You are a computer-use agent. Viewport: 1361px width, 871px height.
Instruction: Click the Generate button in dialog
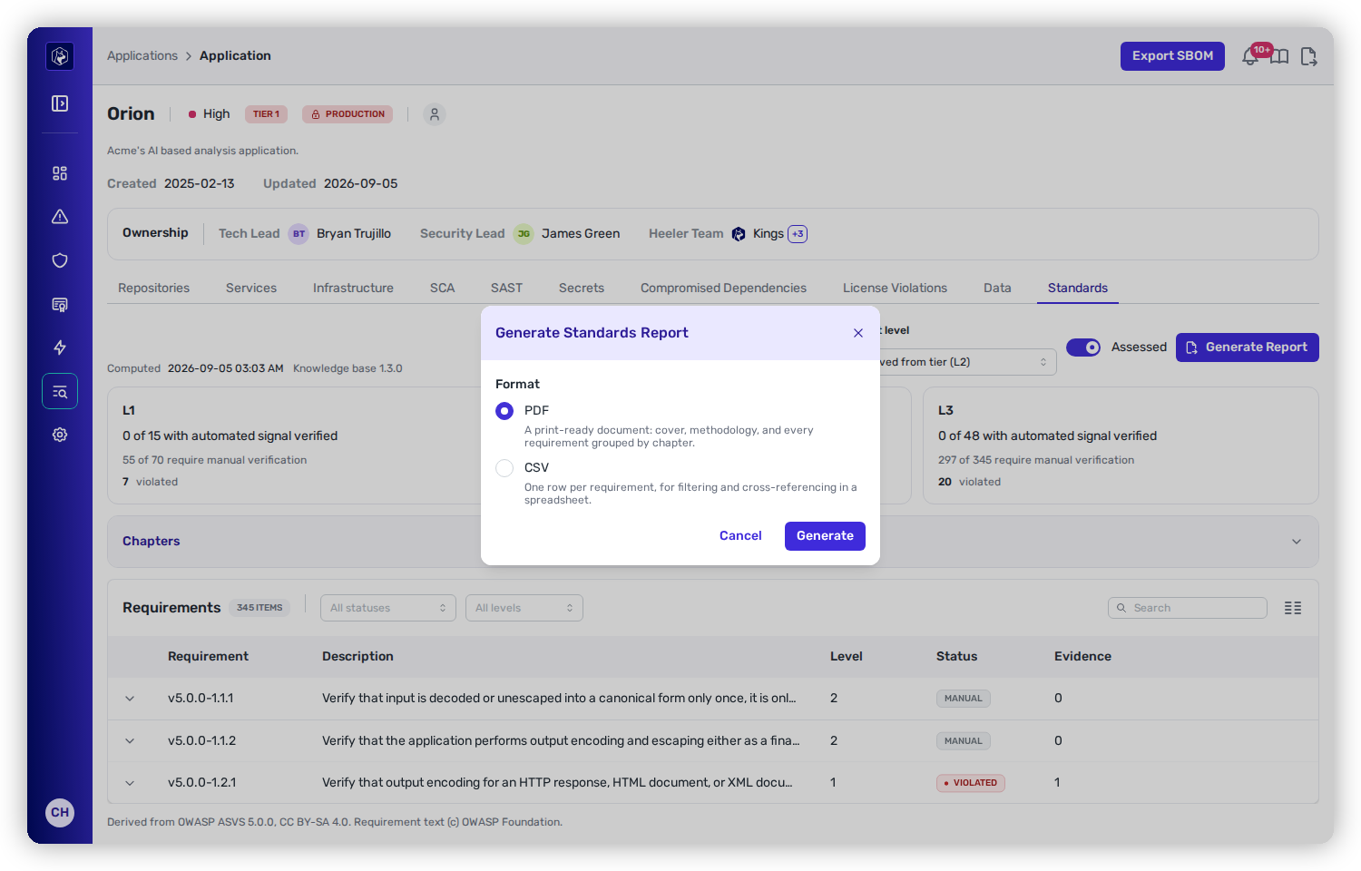click(825, 536)
